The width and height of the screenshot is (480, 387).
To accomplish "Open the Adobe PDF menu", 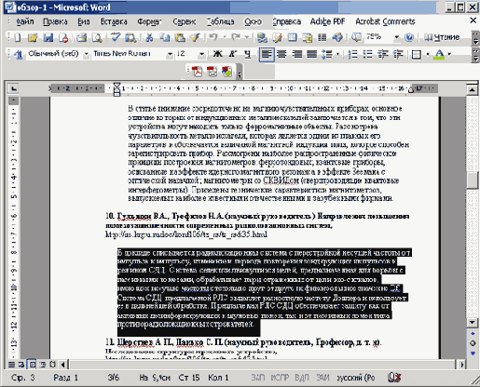I will [328, 21].
